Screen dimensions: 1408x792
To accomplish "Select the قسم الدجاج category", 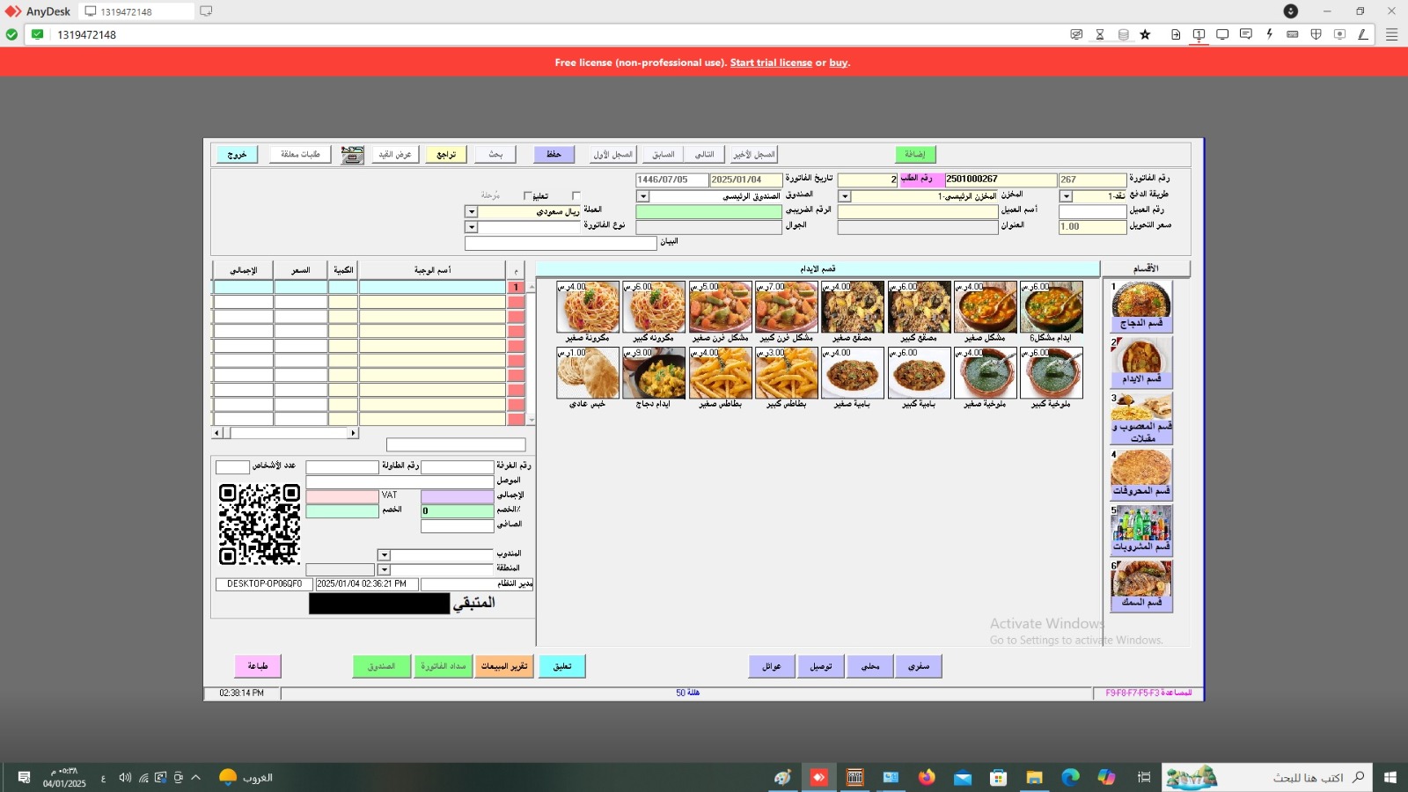I will pyautogui.click(x=1141, y=305).
